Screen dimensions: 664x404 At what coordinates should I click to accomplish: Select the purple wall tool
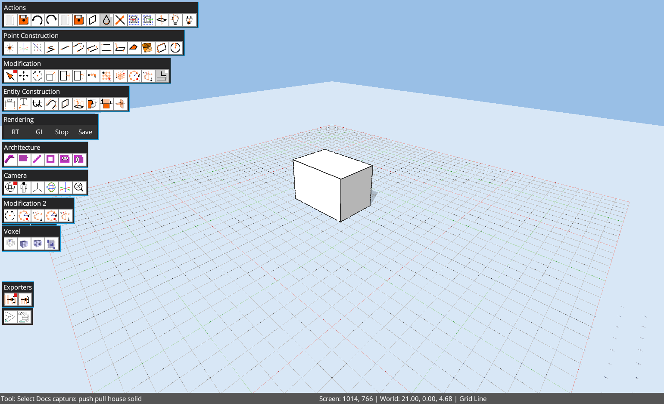(x=10, y=160)
